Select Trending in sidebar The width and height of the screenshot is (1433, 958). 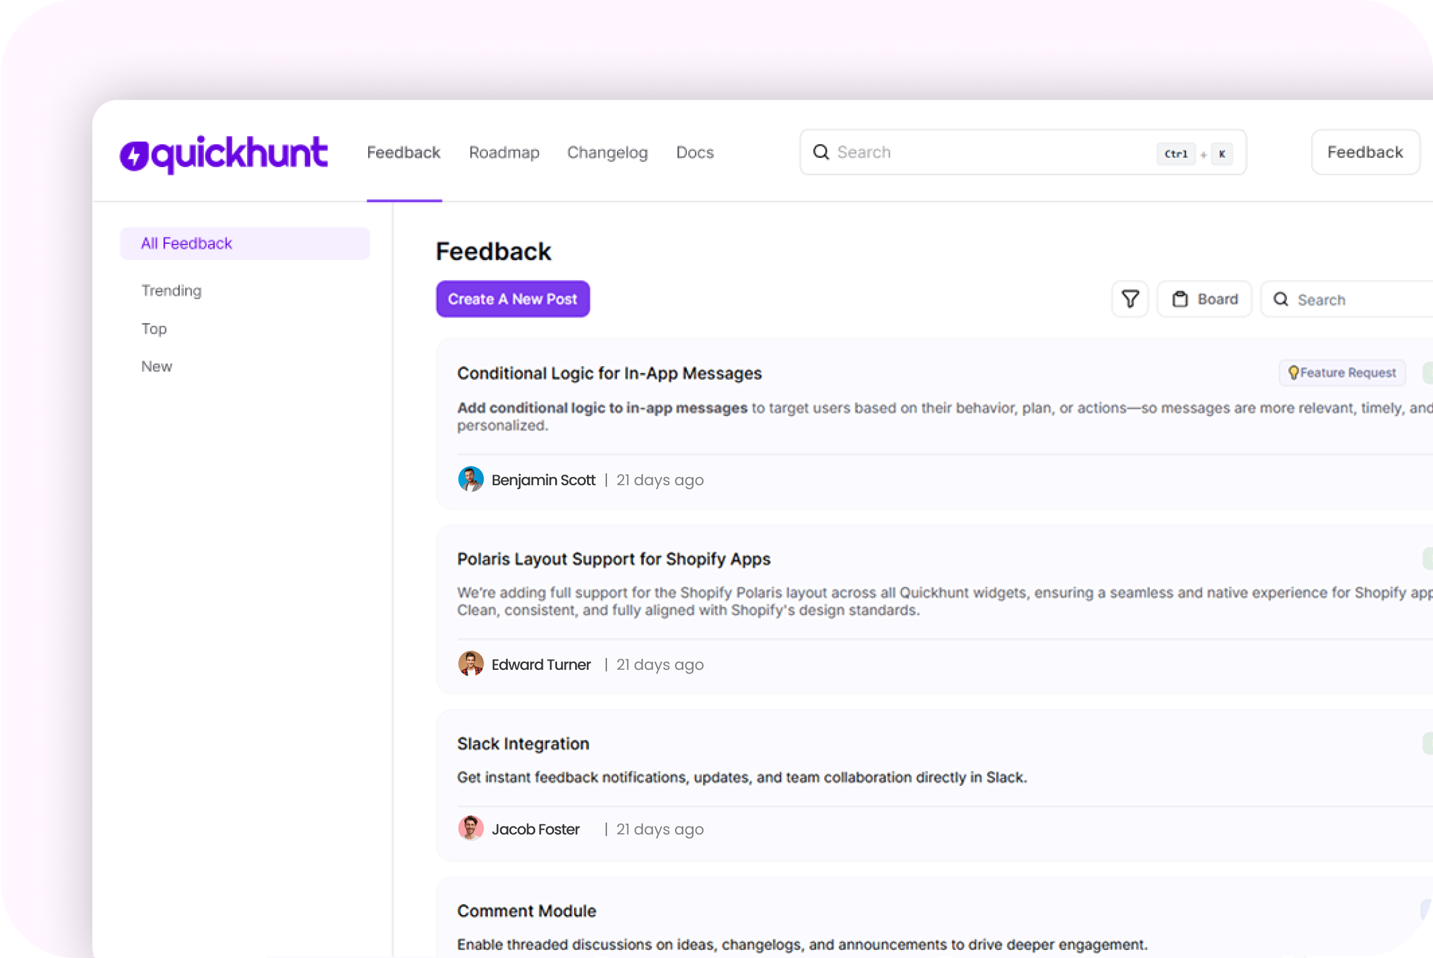point(172,291)
